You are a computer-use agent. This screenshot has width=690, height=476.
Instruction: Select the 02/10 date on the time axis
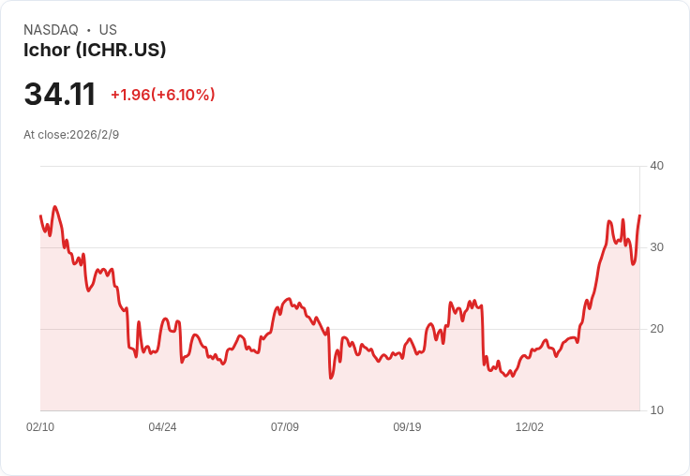[40, 427]
